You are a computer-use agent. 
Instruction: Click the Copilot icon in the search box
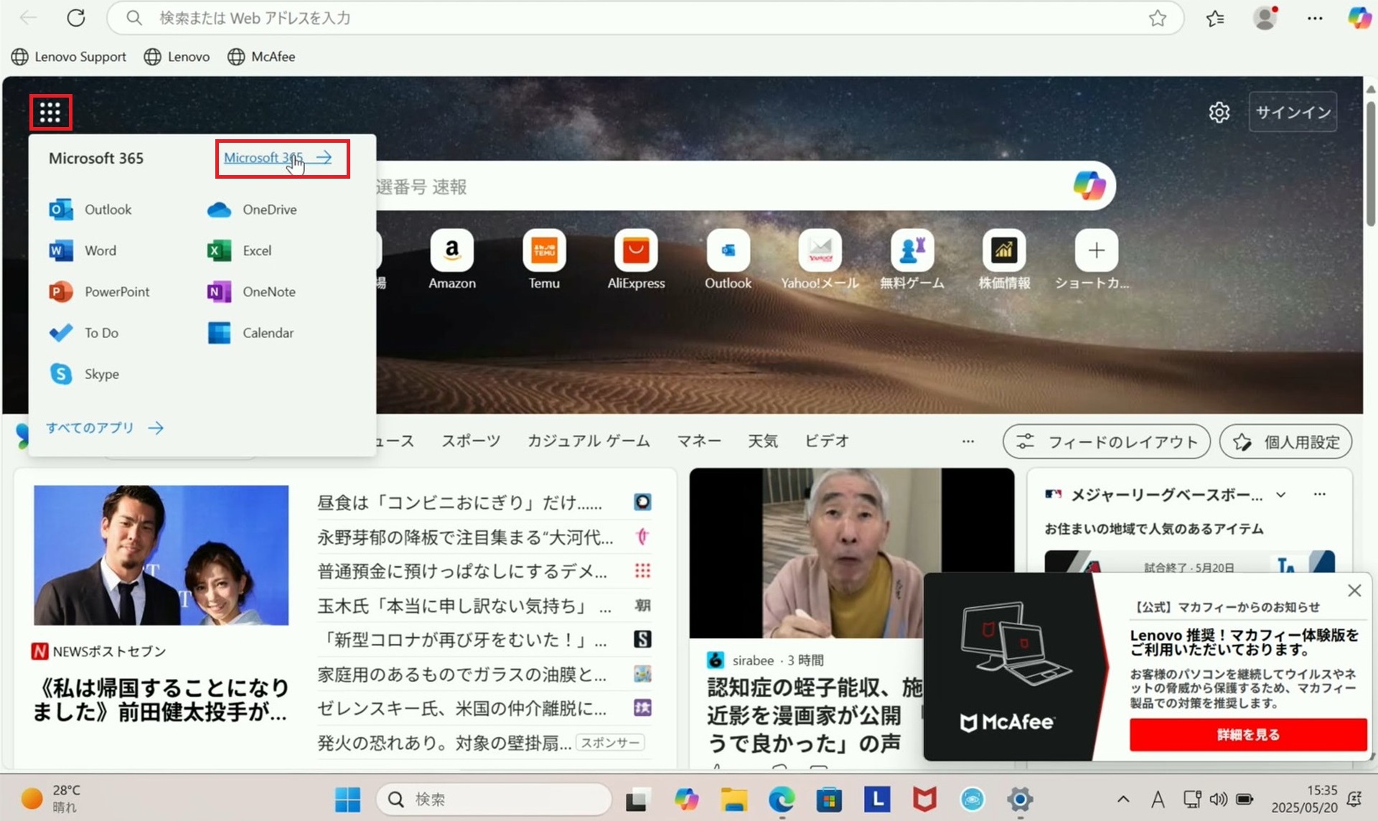click(1089, 186)
